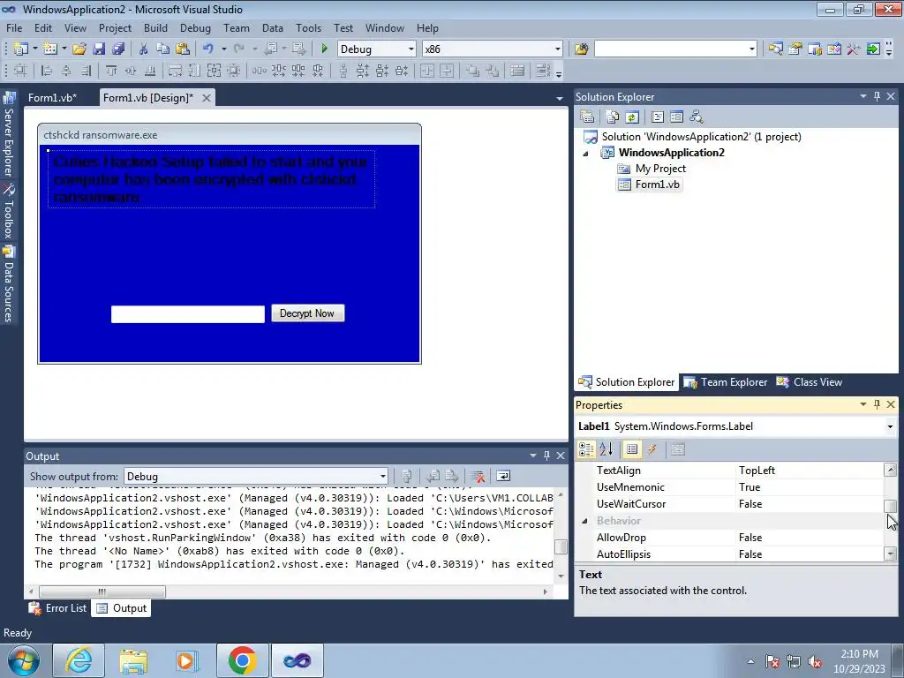The width and height of the screenshot is (904, 678).
Task: Open Label1 object selector dropdown in Properties
Action: [x=890, y=426]
